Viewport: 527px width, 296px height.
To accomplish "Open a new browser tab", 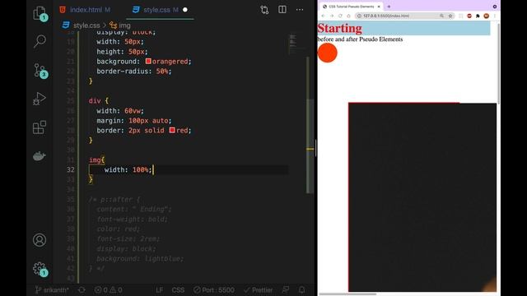I will tap(389, 7).
